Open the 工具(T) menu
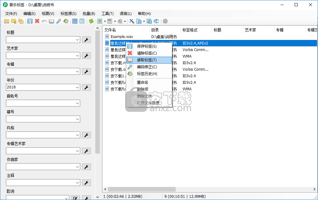Image resolution: width=318 pixels, height=200 pixels. (107, 14)
